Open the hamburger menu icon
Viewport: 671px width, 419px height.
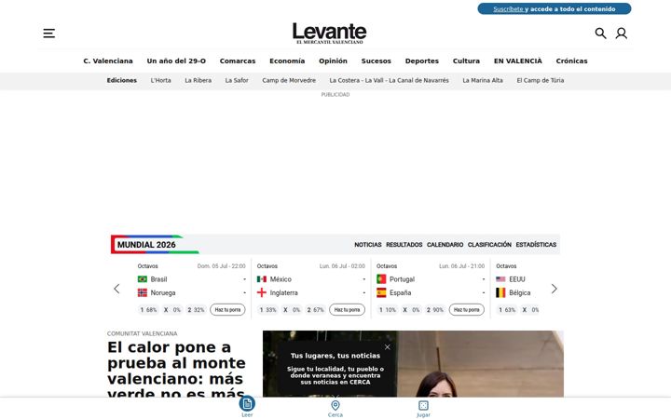click(x=48, y=34)
